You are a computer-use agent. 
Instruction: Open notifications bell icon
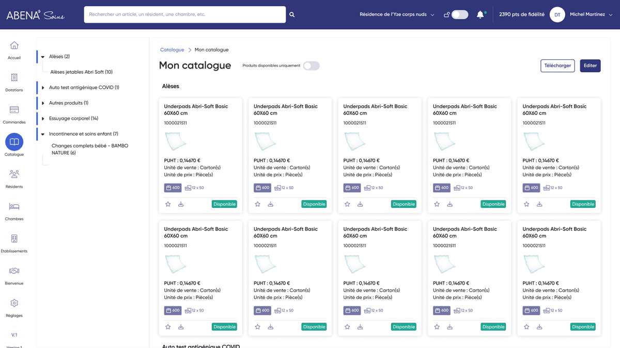pyautogui.click(x=481, y=14)
